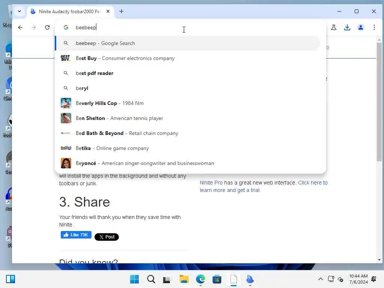Click magnifier icon beside 'best pdf reader'

66,73
